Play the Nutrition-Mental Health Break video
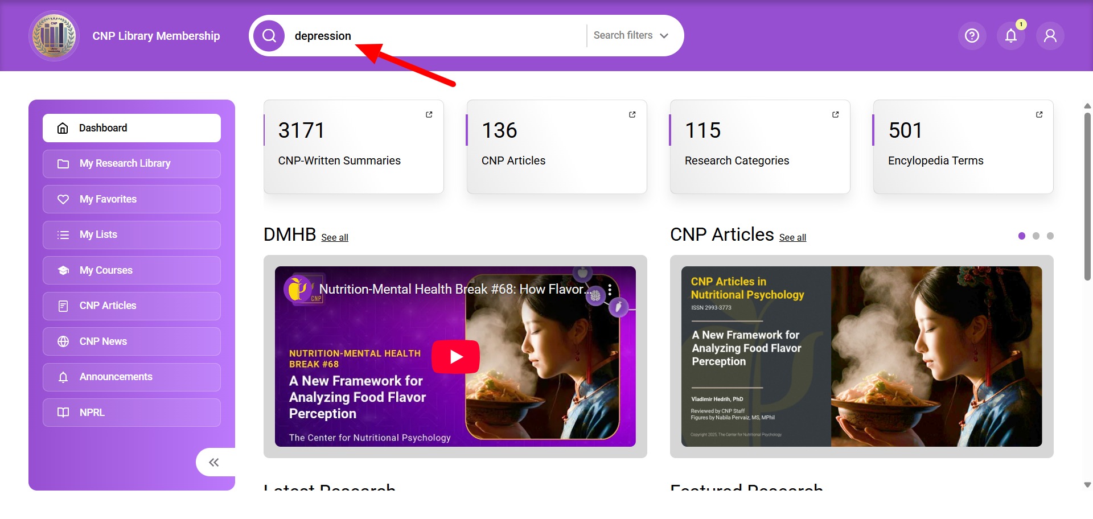This screenshot has width=1093, height=519. point(455,357)
